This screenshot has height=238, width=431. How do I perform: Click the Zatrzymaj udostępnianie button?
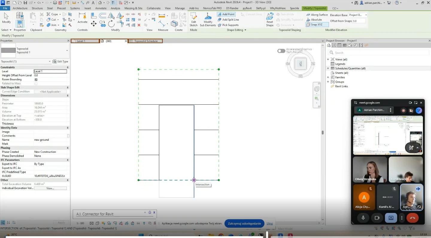pyautogui.click(x=244, y=223)
